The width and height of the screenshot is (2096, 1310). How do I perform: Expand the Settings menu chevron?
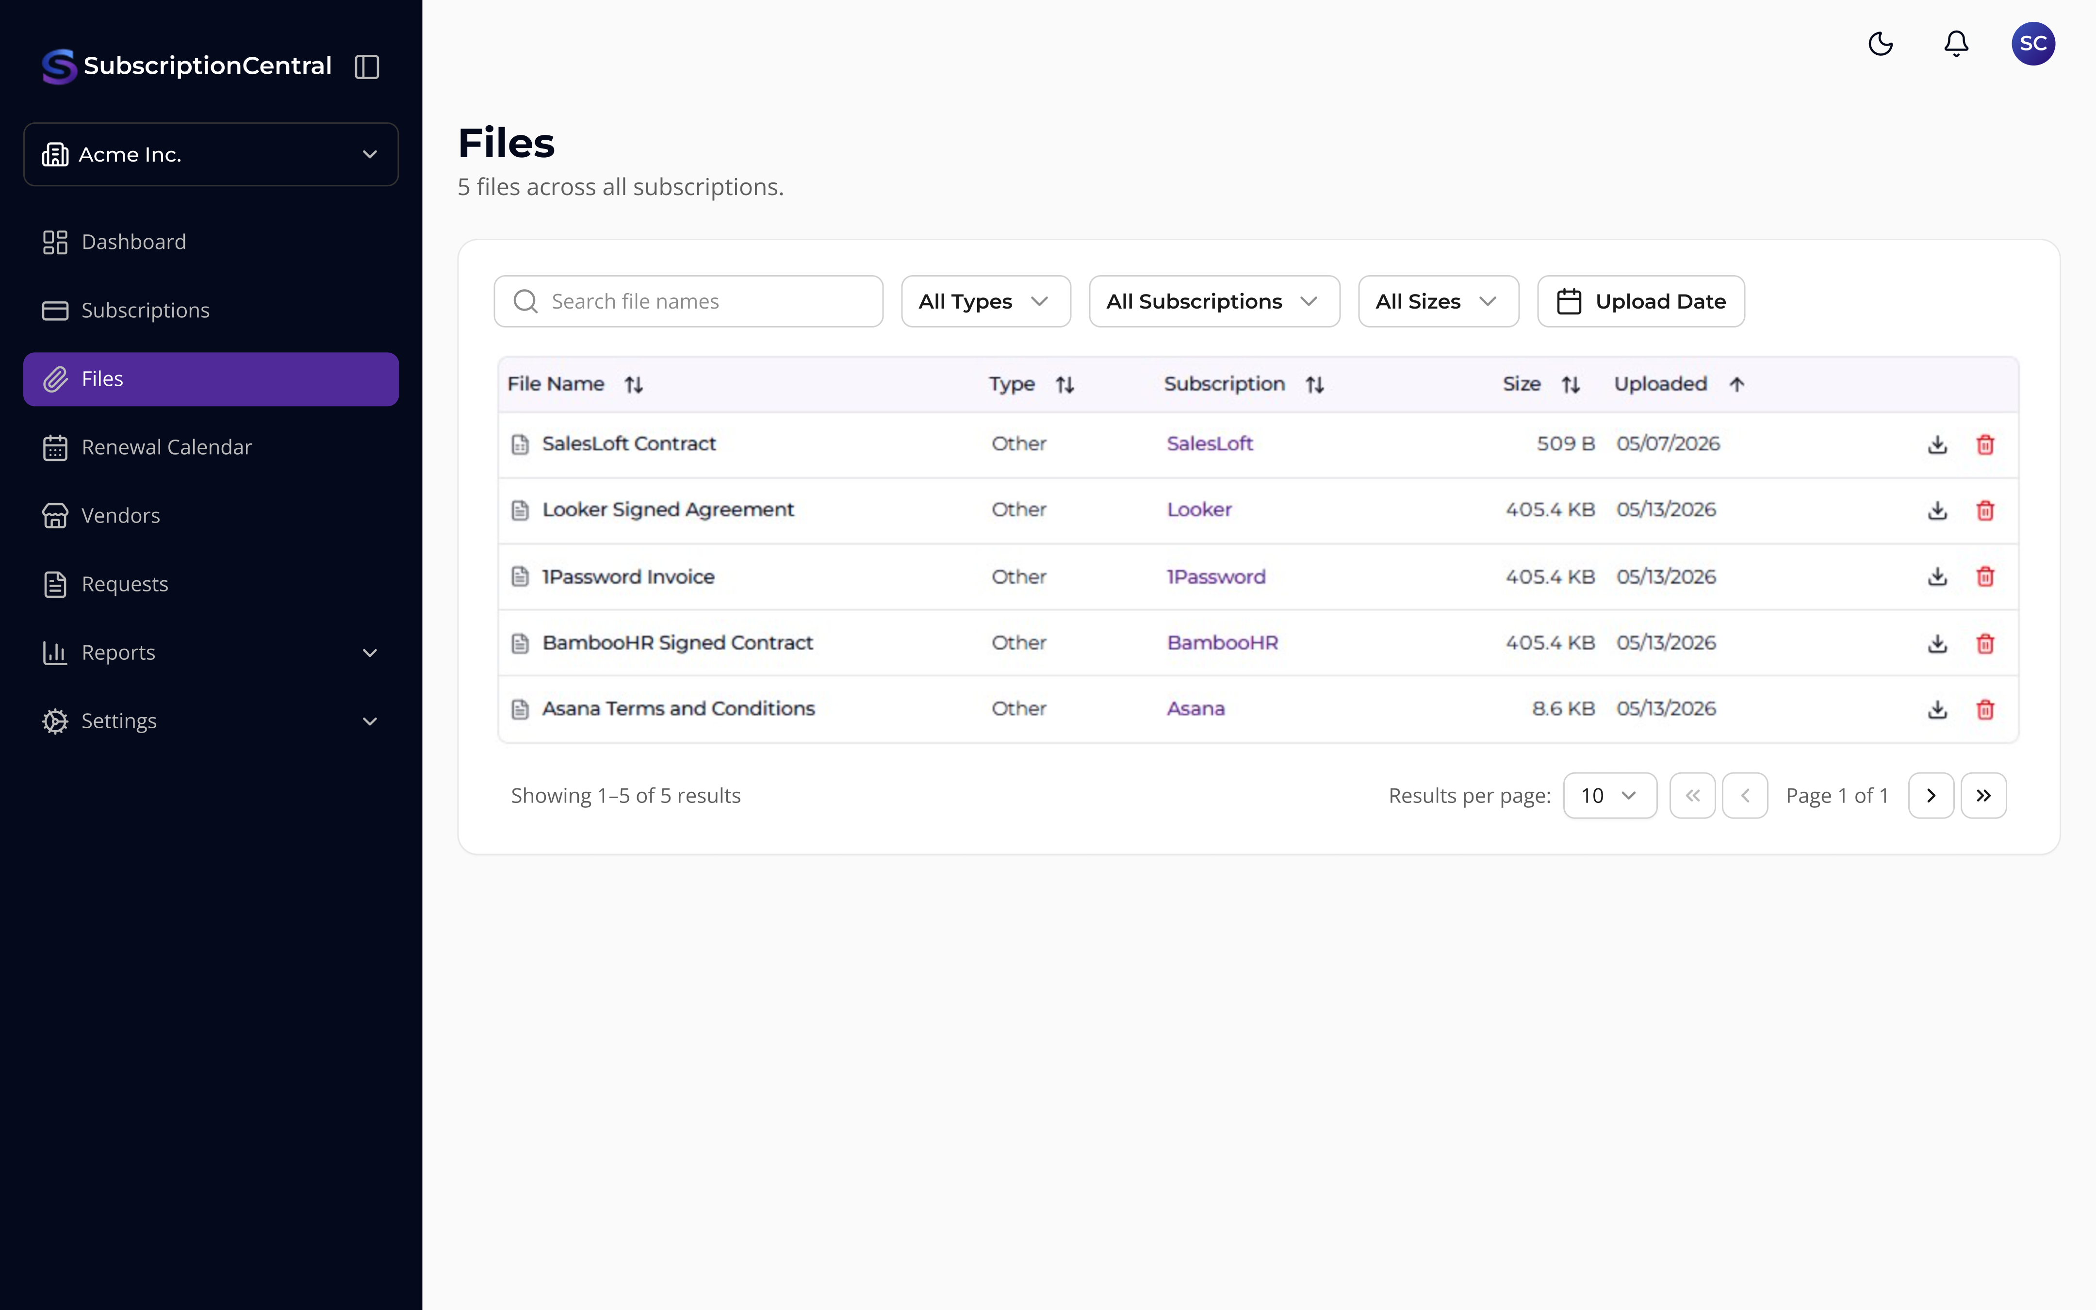(x=370, y=722)
